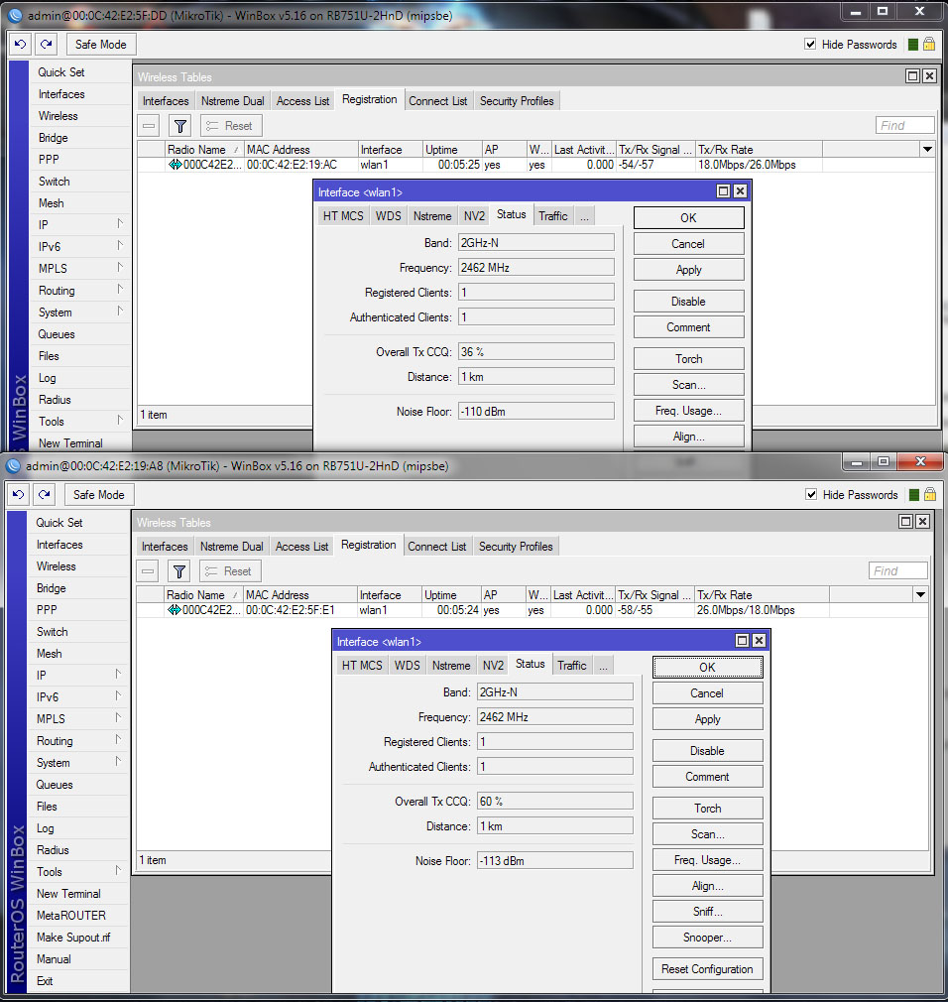Toggle Hide Passwords checkbox in the top window
948x1002 pixels.
[x=810, y=44]
